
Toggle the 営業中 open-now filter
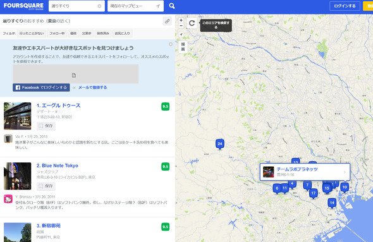click(x=87, y=33)
